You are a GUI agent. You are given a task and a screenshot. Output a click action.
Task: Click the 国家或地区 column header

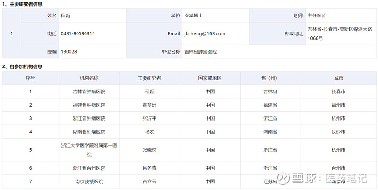point(210,78)
